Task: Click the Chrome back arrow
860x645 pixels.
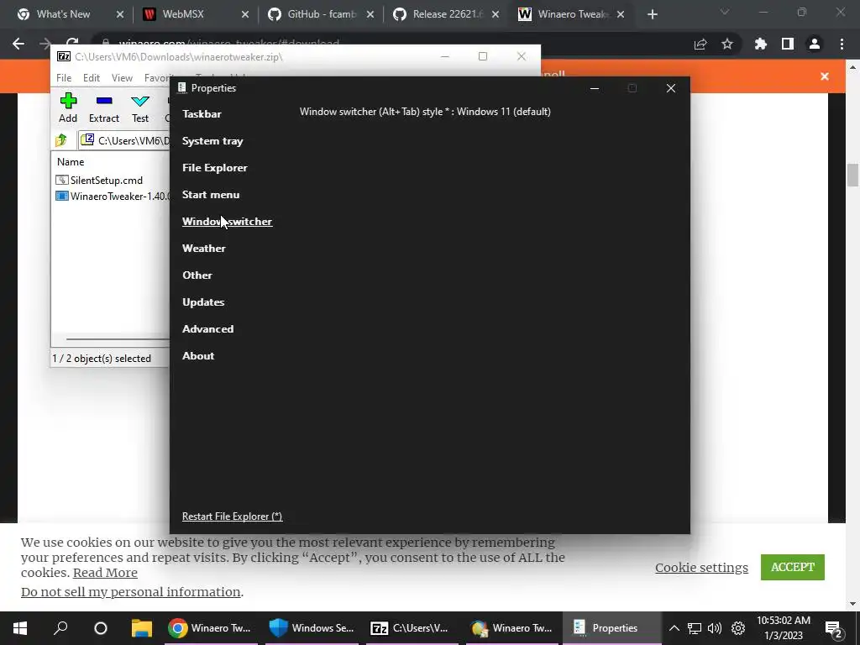Action: (x=18, y=44)
